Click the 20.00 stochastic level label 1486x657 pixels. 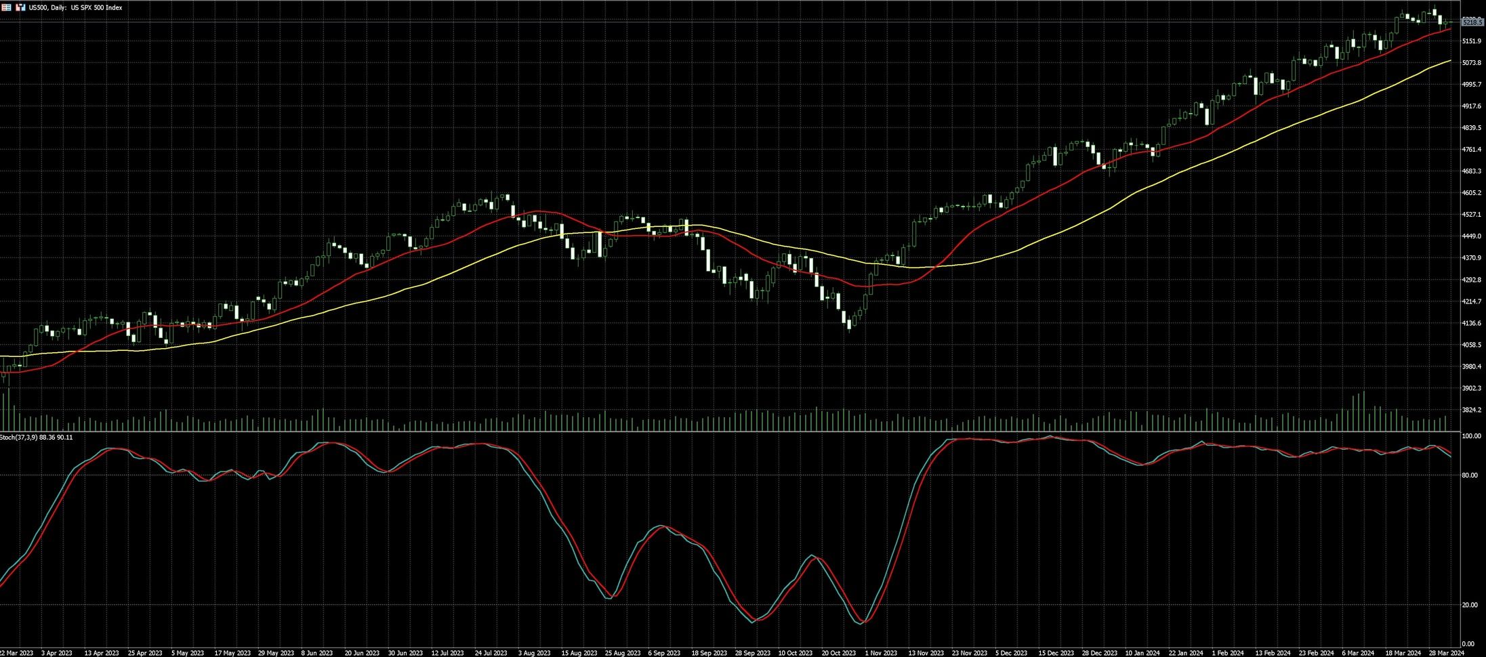1469,606
